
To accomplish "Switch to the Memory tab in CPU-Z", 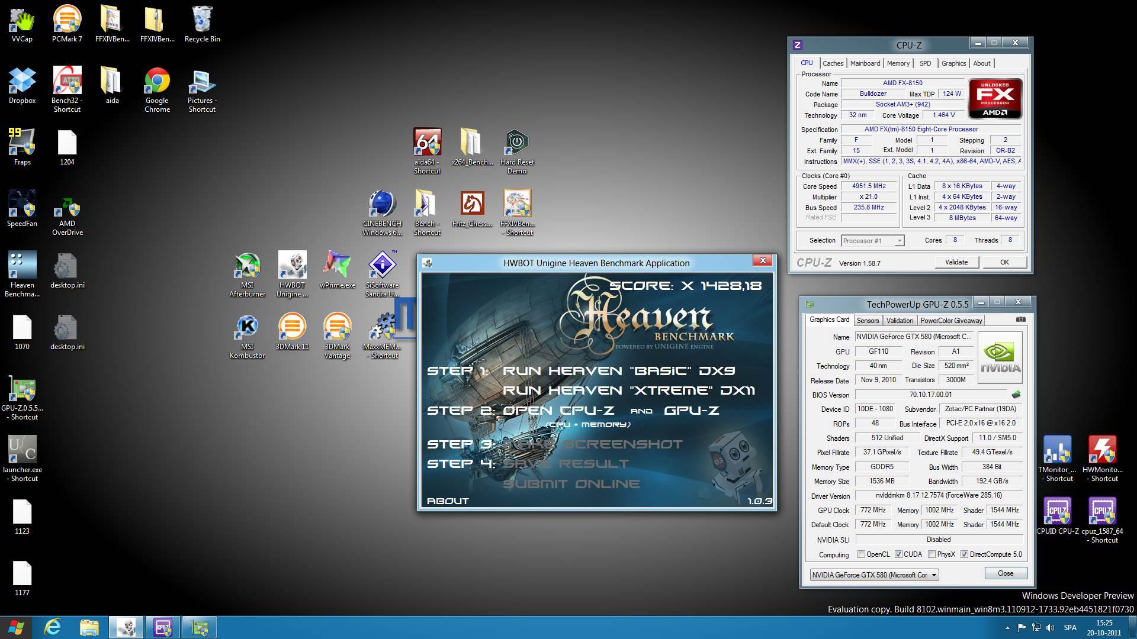I will (x=898, y=63).
